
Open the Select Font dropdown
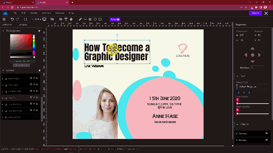(253, 86)
